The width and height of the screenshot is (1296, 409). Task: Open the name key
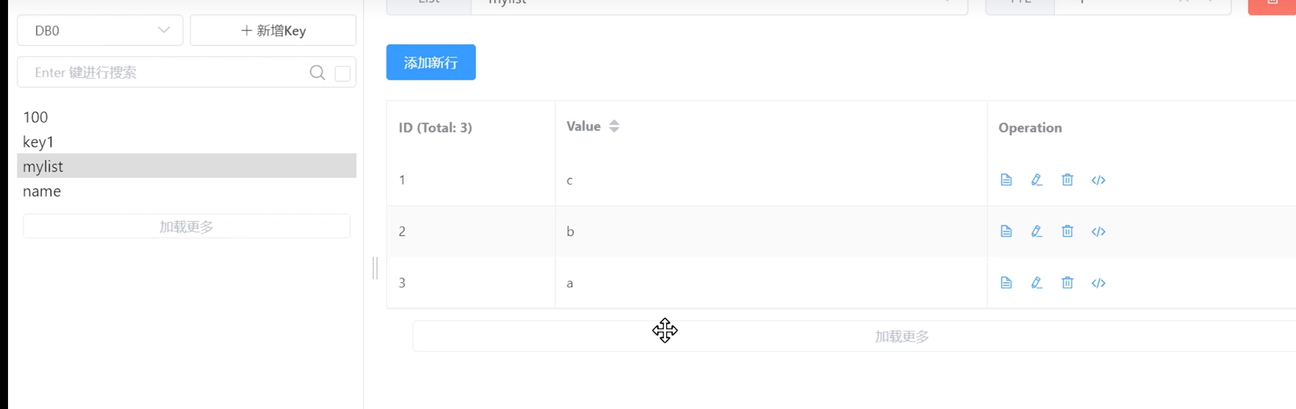point(42,192)
